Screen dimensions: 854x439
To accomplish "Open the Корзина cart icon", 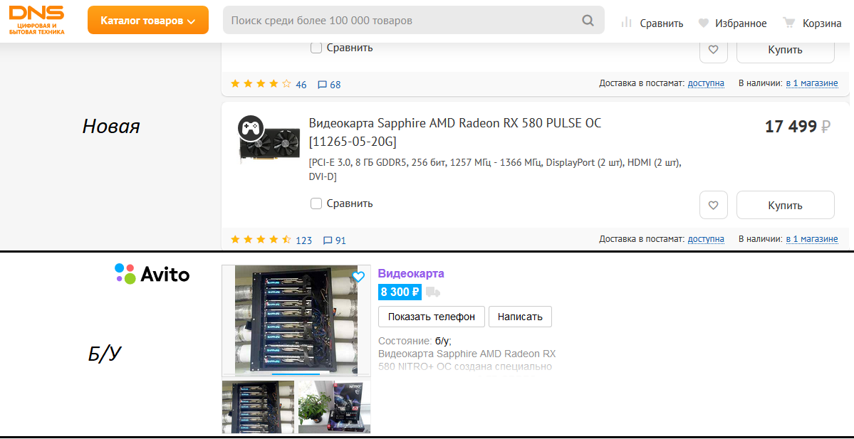I will point(788,22).
